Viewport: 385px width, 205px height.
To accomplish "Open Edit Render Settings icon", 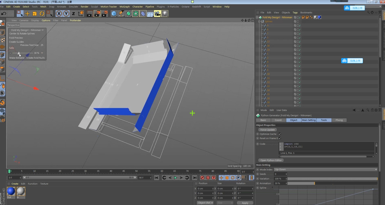I will (x=105, y=14).
